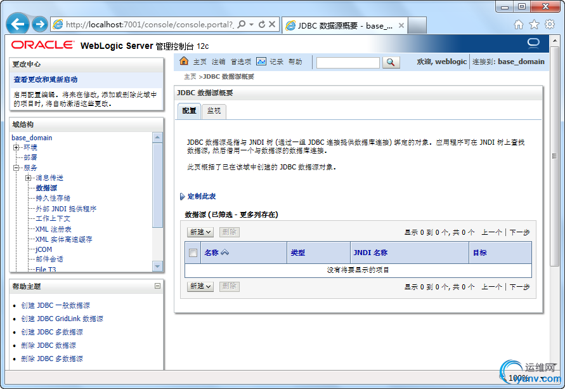Open 创建 JDBC GridLink 数据源 help link
Viewport: 565px width, 389px height.
pos(62,319)
